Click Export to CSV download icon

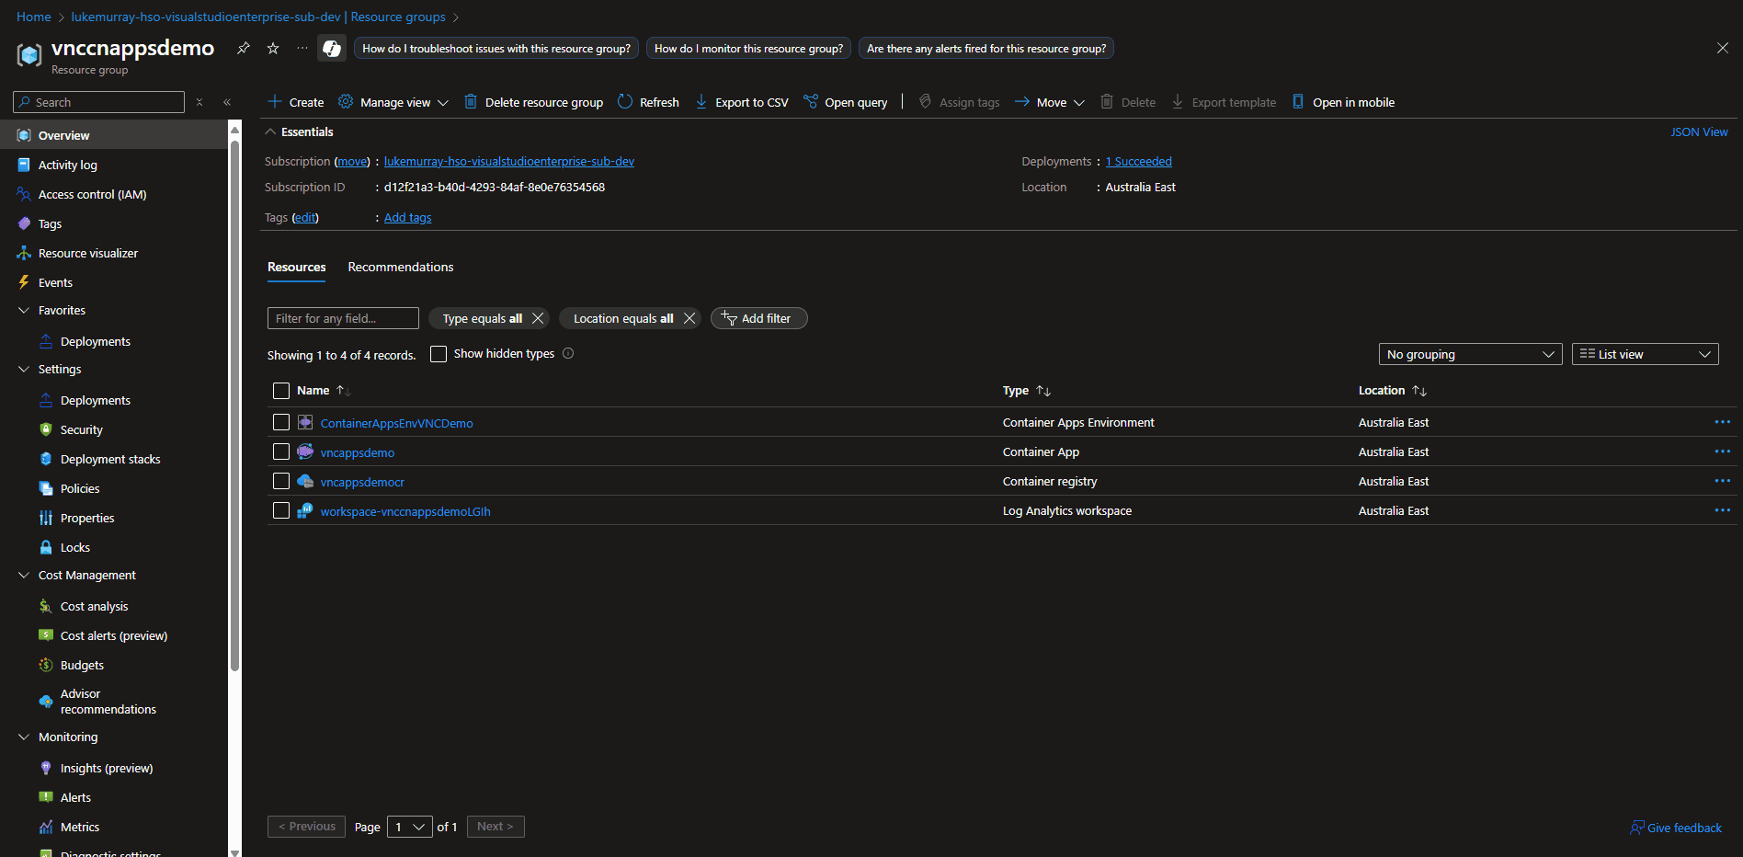[x=701, y=101]
